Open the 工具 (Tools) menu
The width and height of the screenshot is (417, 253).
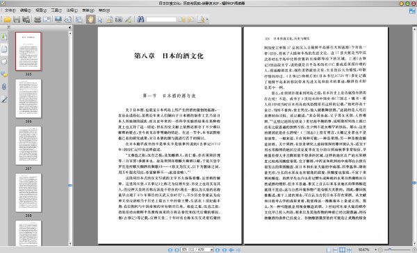coord(56,10)
